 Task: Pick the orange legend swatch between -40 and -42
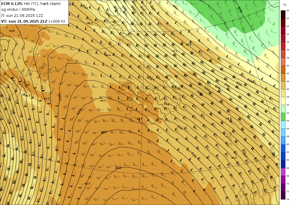point(283,70)
